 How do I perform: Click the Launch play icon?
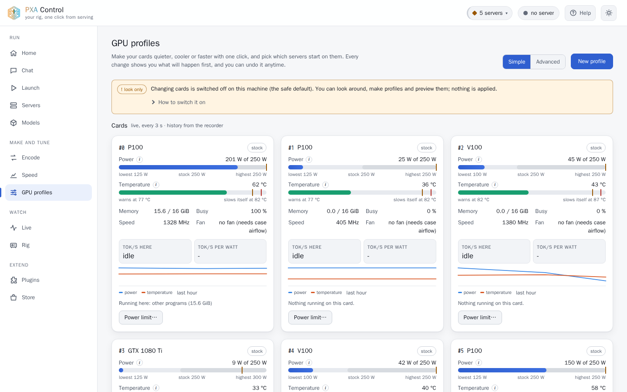click(13, 88)
